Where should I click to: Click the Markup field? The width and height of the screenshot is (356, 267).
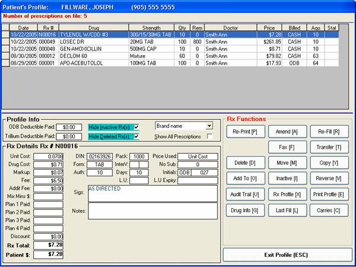click(48, 172)
